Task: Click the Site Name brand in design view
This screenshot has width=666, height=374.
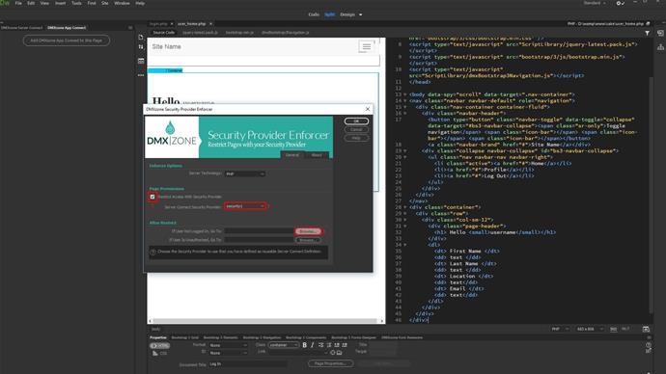Action: [166, 46]
